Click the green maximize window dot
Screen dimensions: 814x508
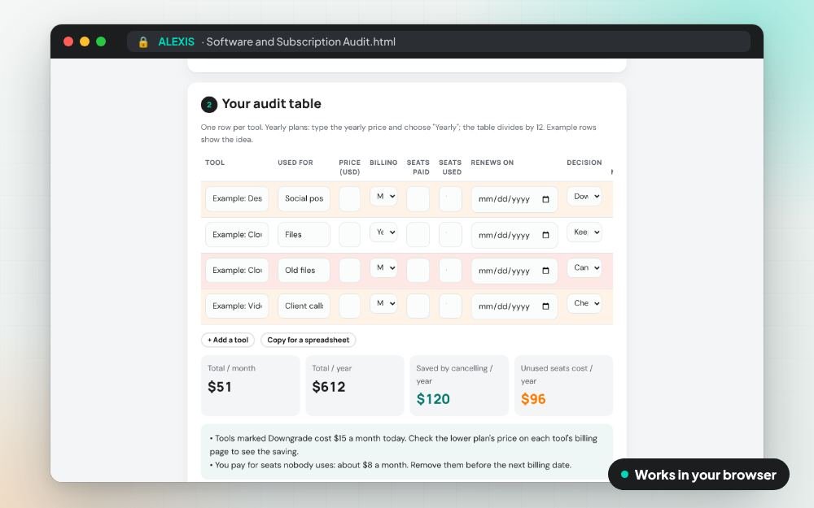point(101,41)
